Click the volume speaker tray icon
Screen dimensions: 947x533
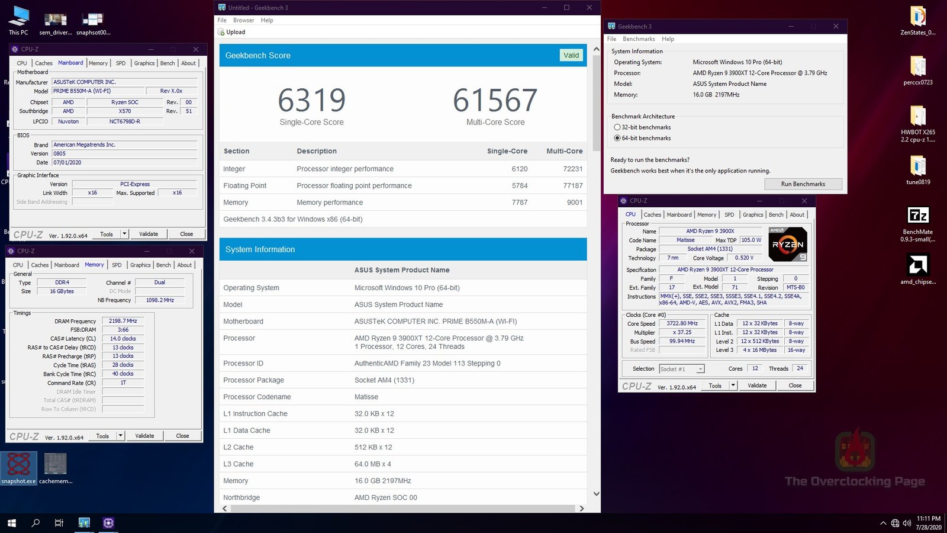(907, 523)
